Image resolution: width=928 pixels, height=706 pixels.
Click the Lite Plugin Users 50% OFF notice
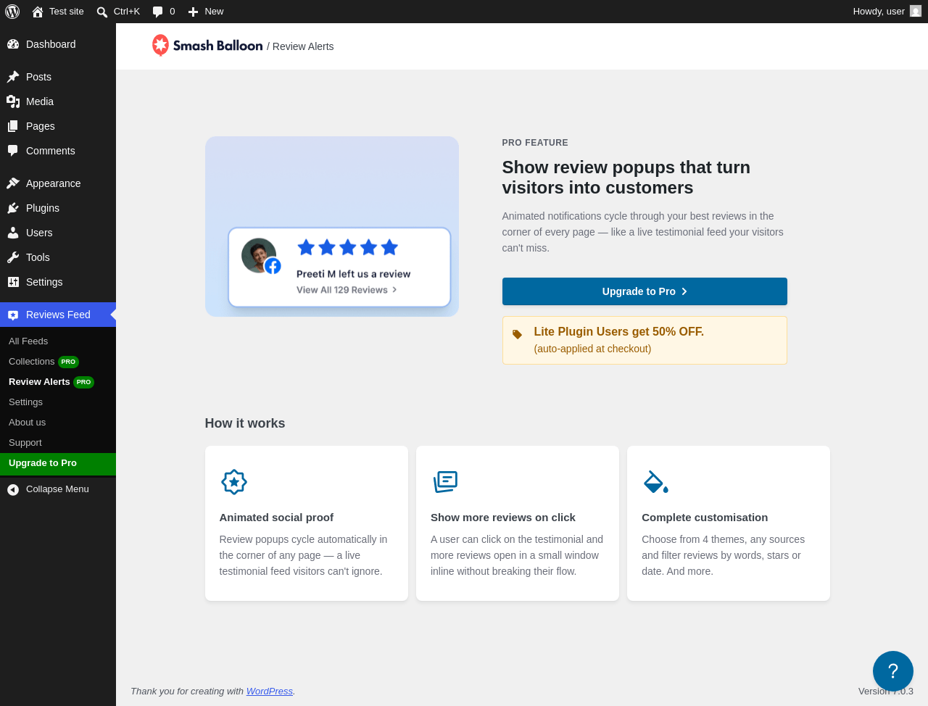pyautogui.click(x=645, y=340)
